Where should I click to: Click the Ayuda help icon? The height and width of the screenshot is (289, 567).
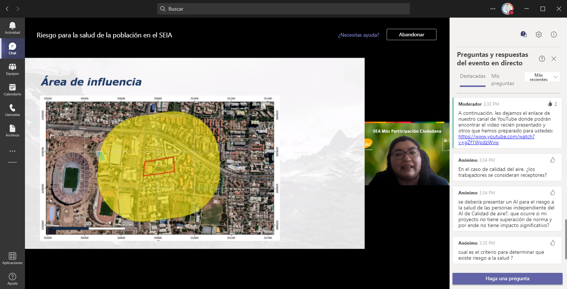12,279
